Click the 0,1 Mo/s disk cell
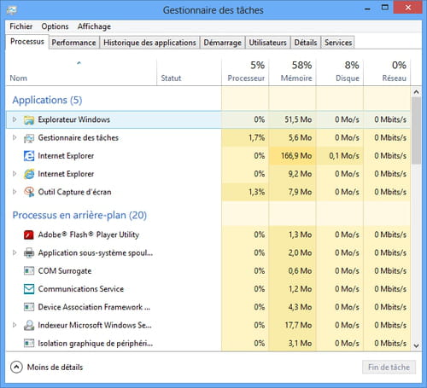The height and width of the screenshot is (388, 427). [340, 156]
